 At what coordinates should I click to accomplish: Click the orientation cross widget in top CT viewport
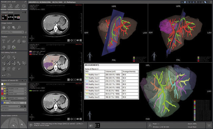click(x=32, y=38)
